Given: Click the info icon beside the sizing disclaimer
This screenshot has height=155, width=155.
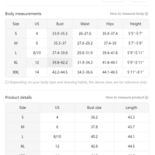Looking at the screenshot, I should point(7,82).
